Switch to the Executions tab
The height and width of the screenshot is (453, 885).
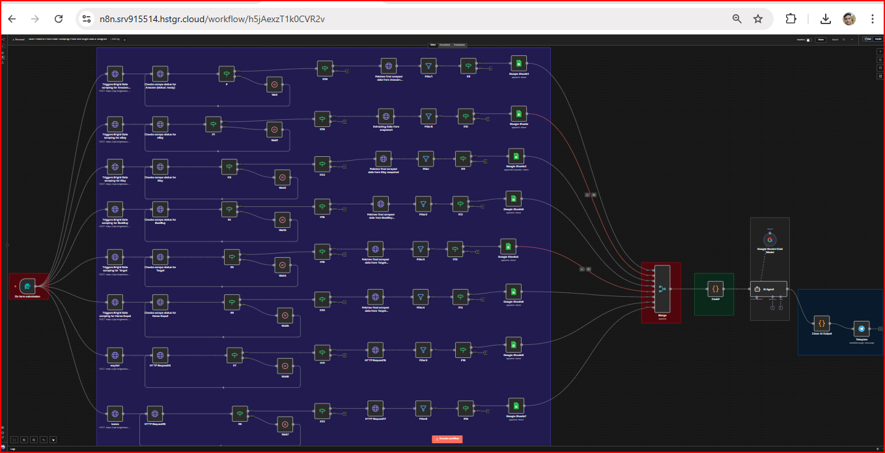coord(445,45)
